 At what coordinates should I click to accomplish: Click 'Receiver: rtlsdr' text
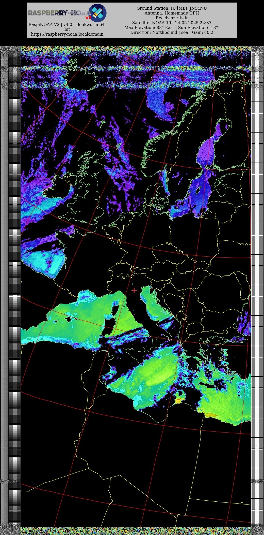tap(172, 18)
